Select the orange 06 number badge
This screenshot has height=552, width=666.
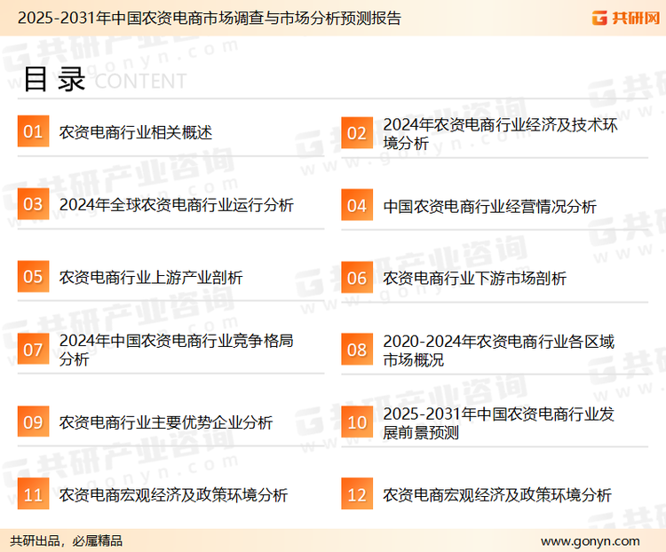tap(357, 278)
